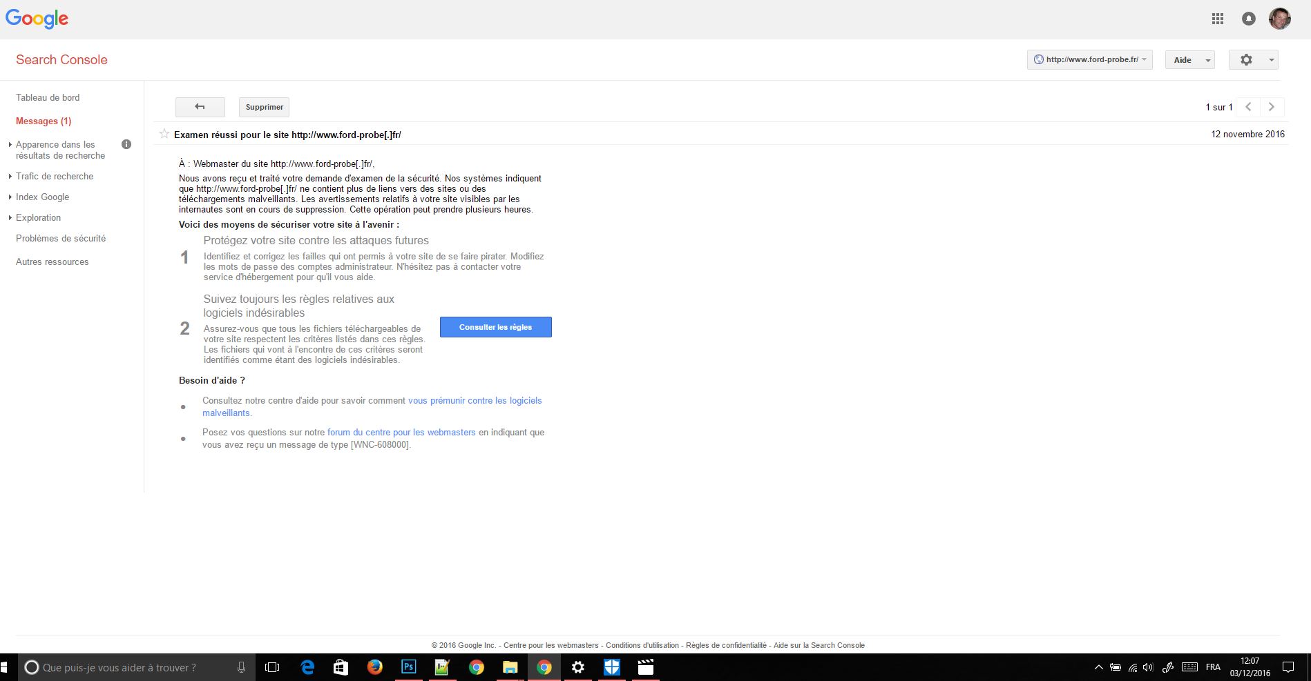Open Messages (1) in sidebar

click(x=44, y=121)
